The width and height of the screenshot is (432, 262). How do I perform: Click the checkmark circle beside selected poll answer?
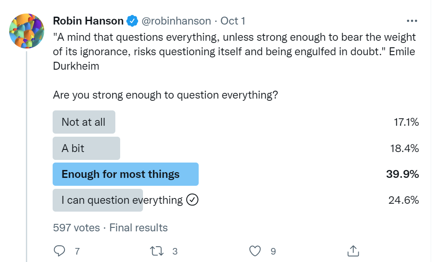193,200
